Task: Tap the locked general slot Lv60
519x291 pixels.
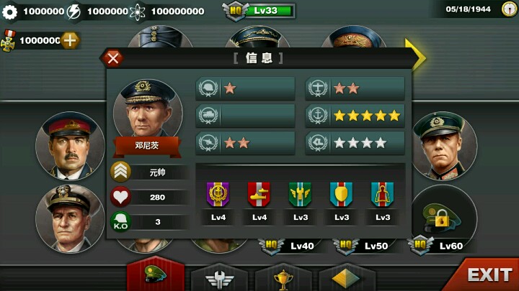Action: [443, 218]
